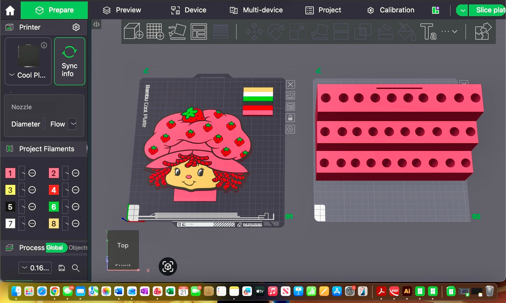
Task: Select the Support painting tool icon
Action: coord(385,32)
